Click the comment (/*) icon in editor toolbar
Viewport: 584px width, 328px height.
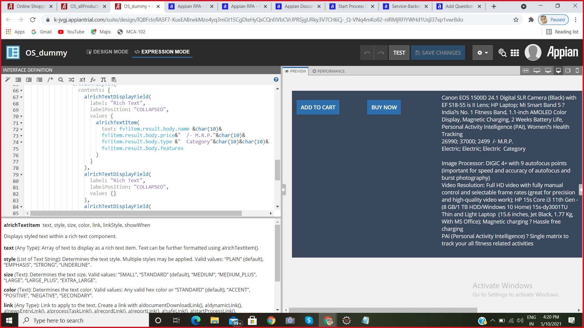pos(50,80)
